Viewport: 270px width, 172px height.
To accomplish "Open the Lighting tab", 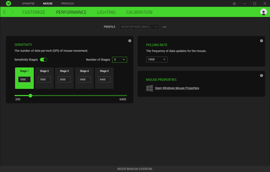I will (106, 12).
